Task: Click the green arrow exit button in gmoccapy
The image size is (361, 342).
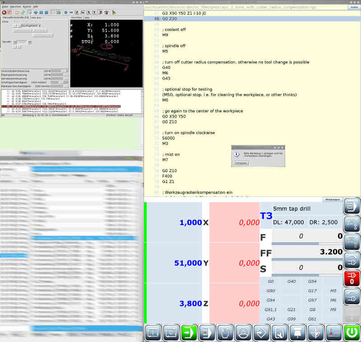Action: click(x=189, y=333)
